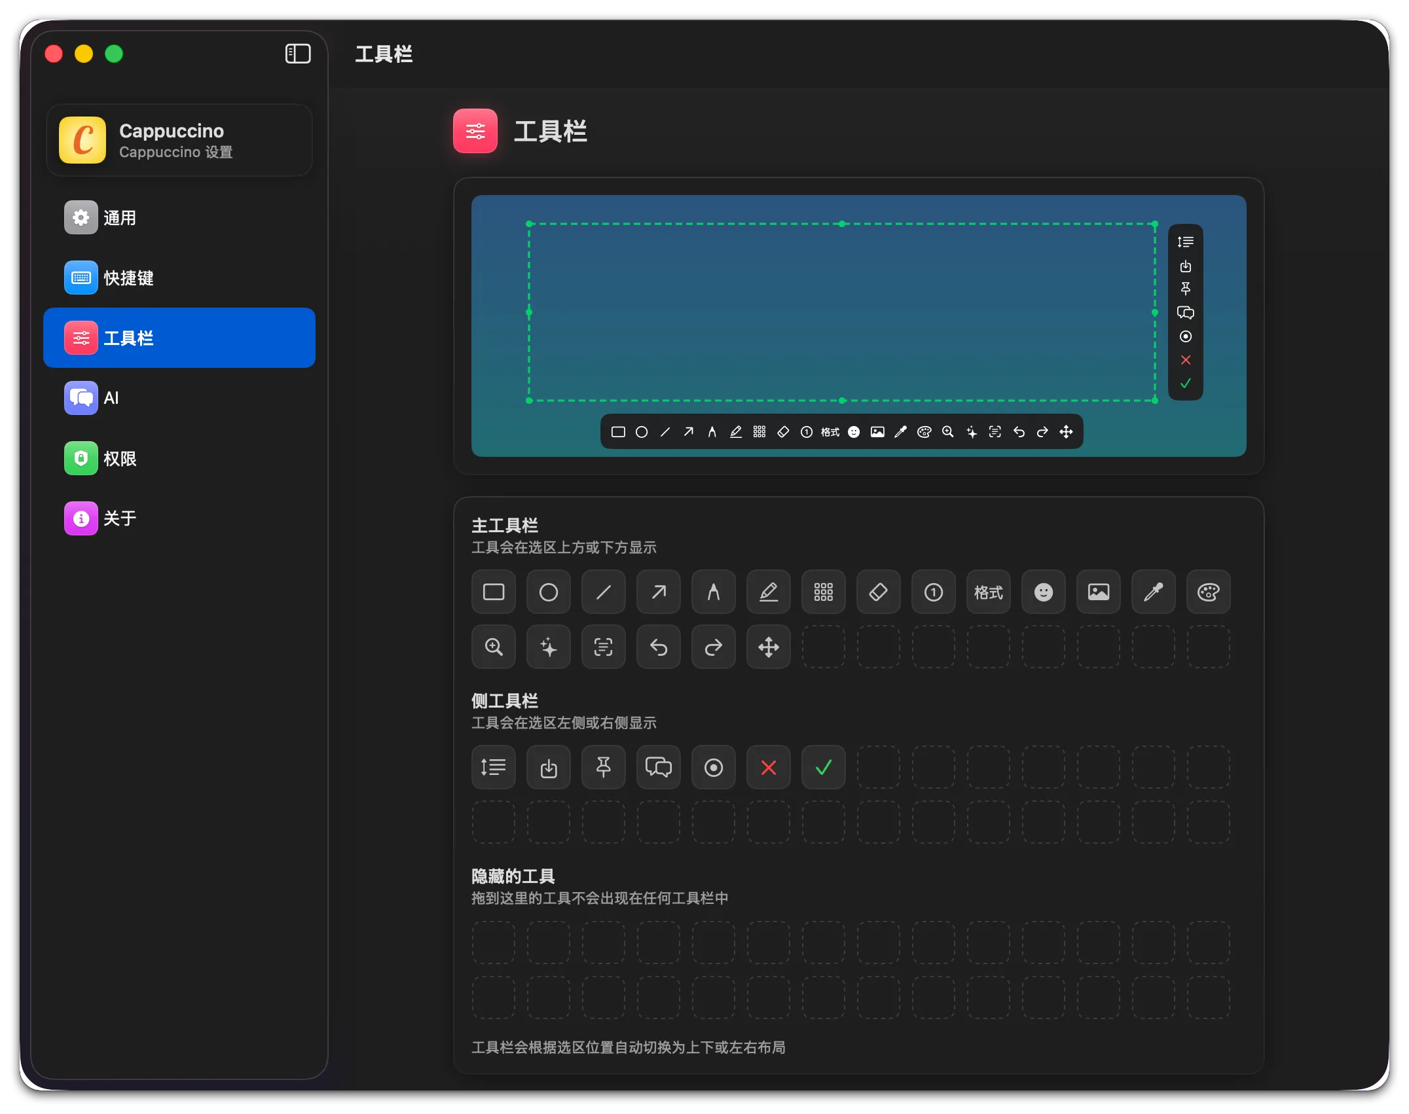The width and height of the screenshot is (1409, 1114).
Task: Click the preview toolbar's 格式 item
Action: (x=830, y=432)
